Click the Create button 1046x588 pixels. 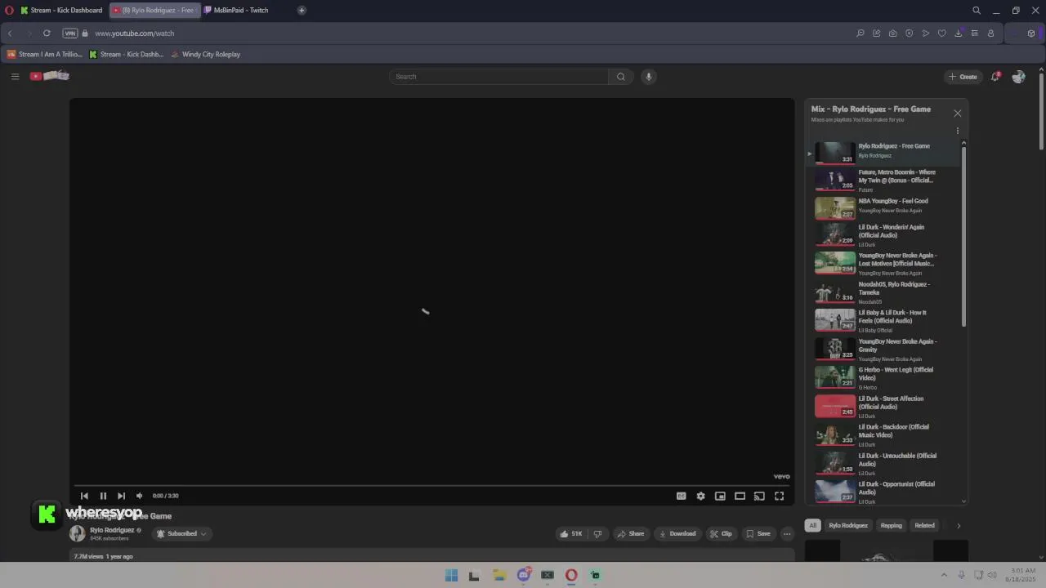coord(963,77)
